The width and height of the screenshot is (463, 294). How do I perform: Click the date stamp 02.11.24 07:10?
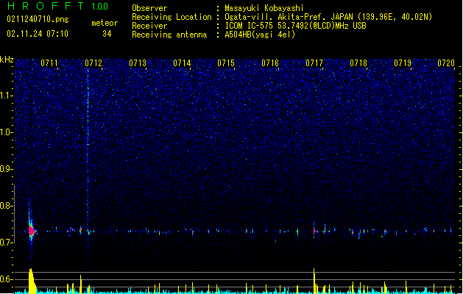(38, 34)
